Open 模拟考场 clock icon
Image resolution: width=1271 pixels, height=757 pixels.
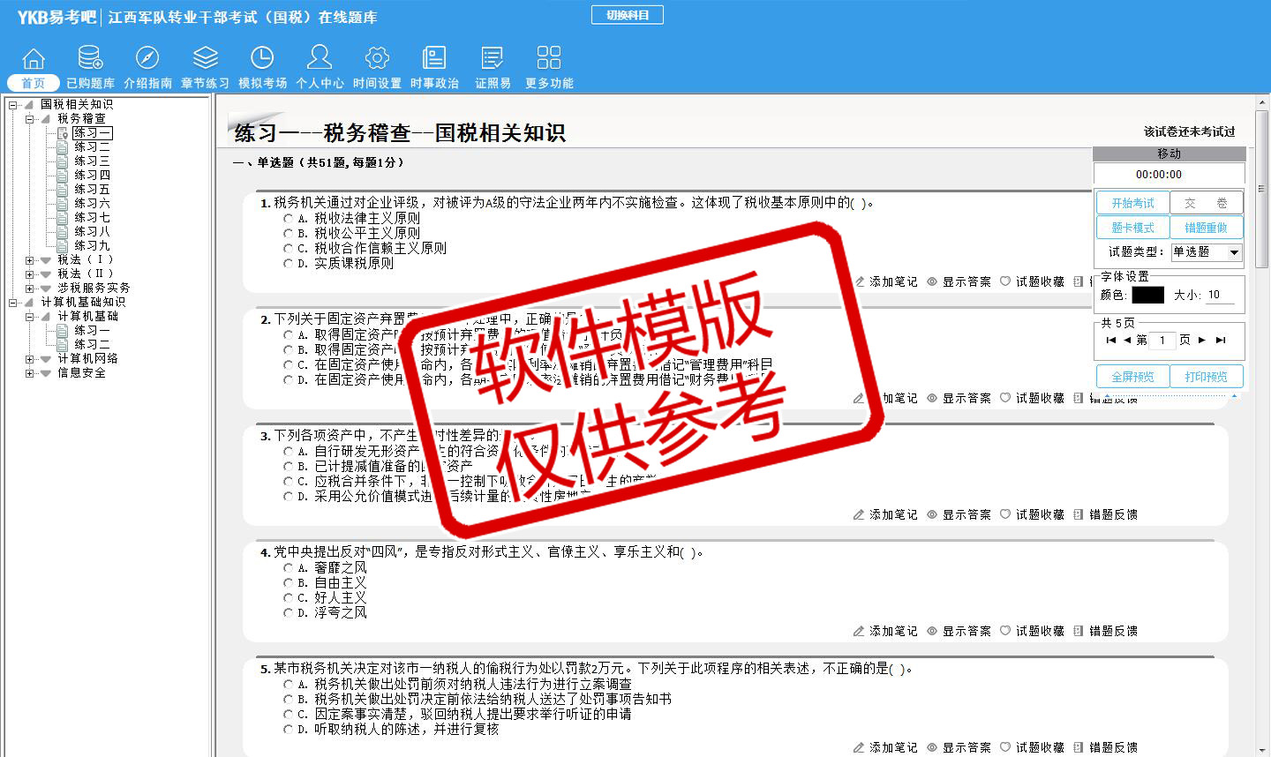262,58
